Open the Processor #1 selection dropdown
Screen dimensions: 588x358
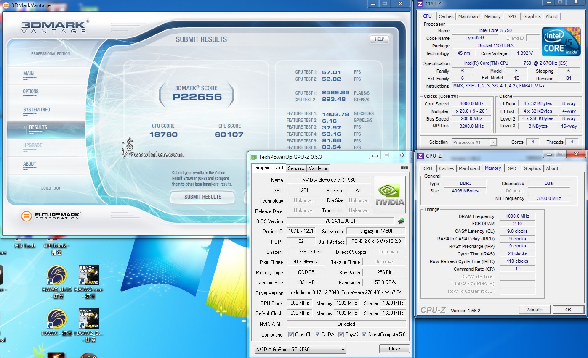[x=474, y=142]
